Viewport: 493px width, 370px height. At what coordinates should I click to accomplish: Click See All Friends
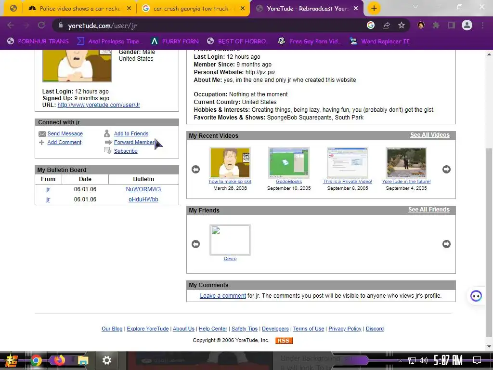429,210
